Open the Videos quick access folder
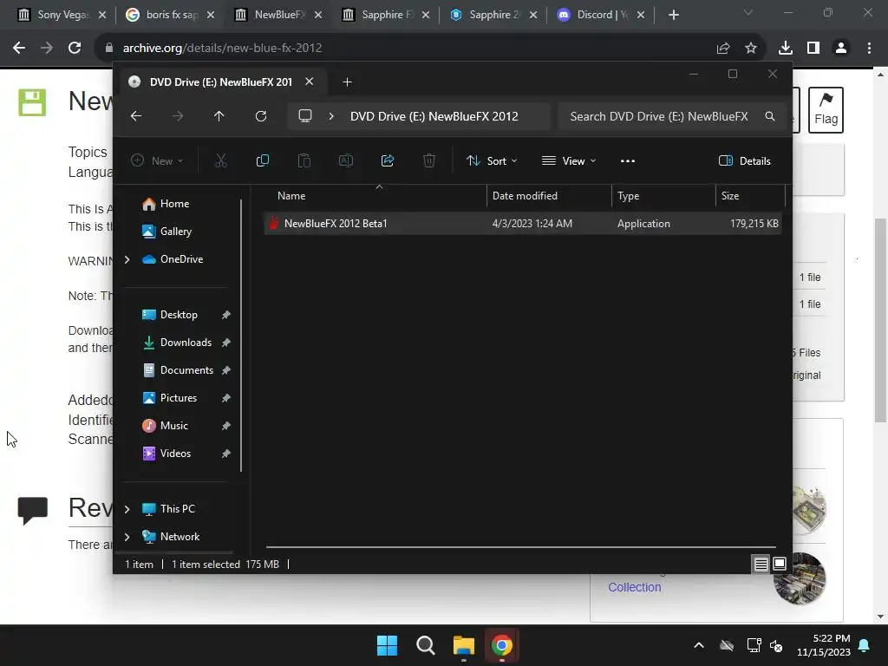This screenshot has width=888, height=666. pyautogui.click(x=175, y=454)
